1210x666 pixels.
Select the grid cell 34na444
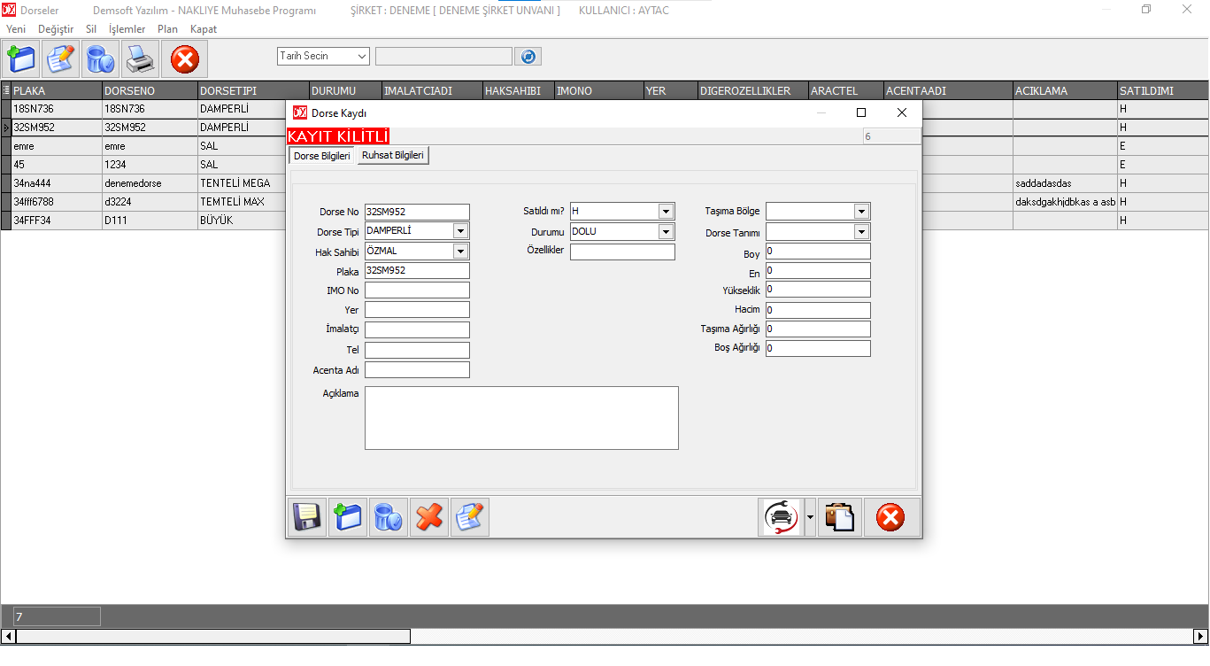pyautogui.click(x=57, y=183)
